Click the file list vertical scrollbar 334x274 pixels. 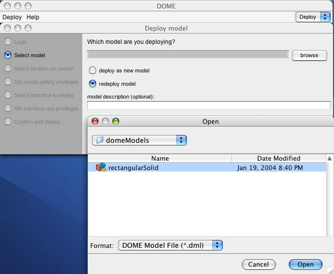[330, 199]
